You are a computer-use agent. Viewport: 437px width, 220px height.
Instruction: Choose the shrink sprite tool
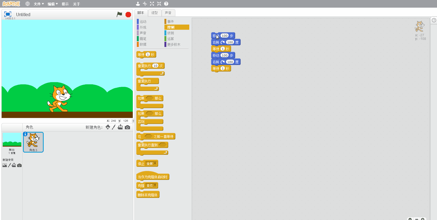[x=159, y=4]
